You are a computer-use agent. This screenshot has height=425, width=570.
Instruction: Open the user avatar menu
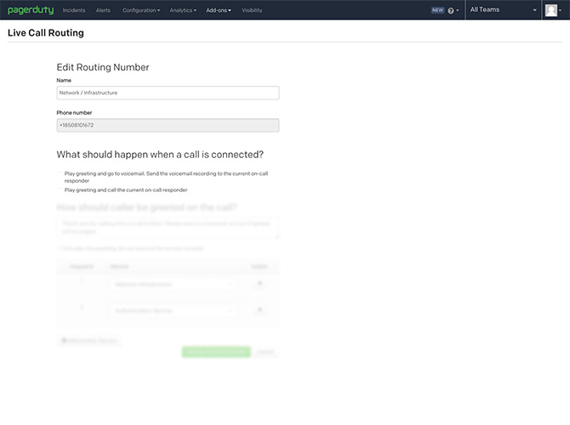click(x=553, y=10)
